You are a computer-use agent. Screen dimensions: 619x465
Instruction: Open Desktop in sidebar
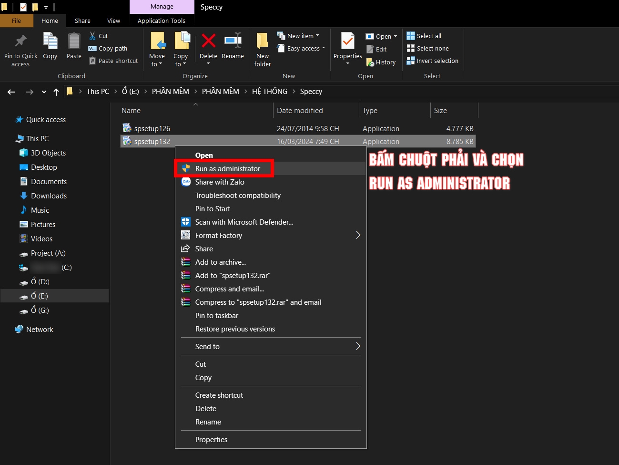[44, 167]
